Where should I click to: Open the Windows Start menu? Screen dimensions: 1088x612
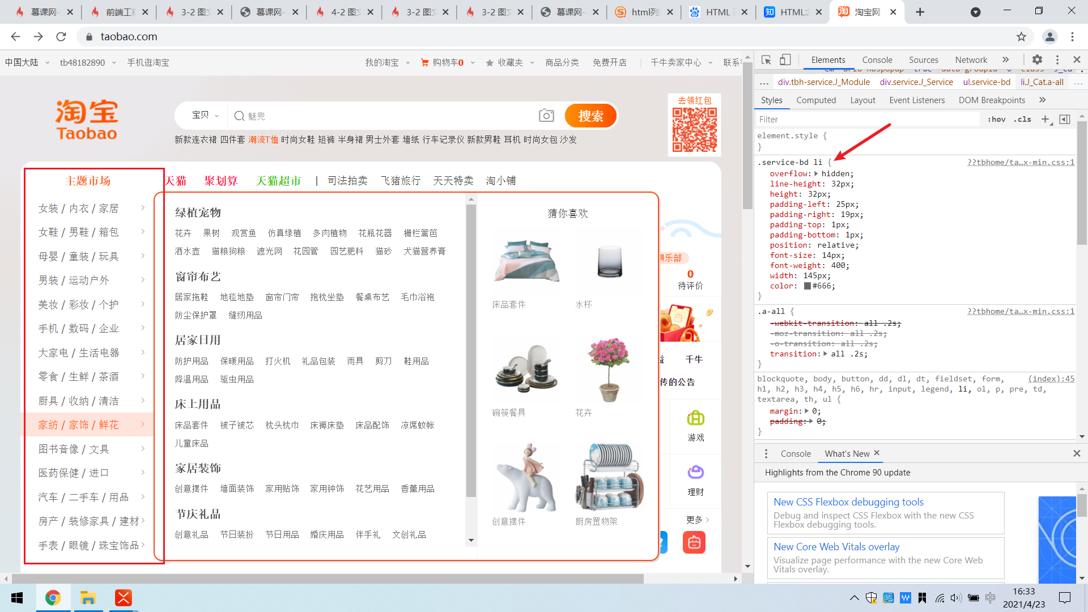pos(17,598)
